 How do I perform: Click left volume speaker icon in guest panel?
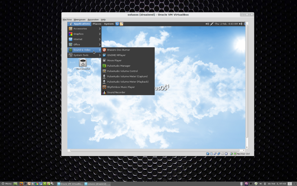pos(207,24)
